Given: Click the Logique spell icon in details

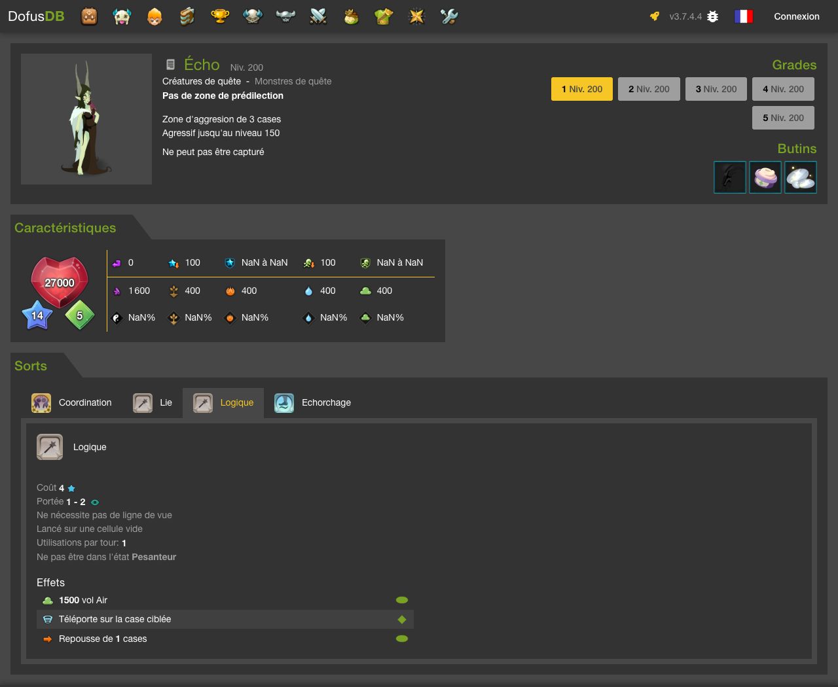Looking at the screenshot, I should (50, 447).
